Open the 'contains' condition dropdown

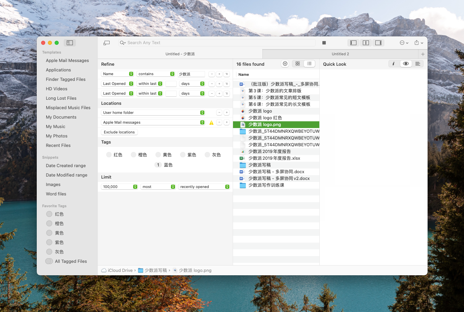pyautogui.click(x=155, y=73)
